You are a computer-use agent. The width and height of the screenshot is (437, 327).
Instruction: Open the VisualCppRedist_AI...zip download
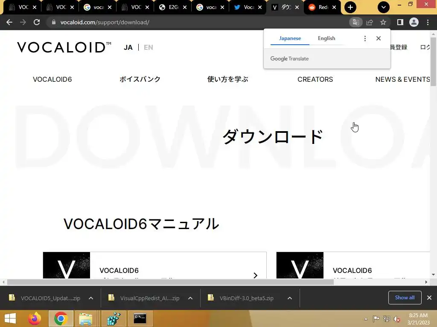[x=144, y=298]
